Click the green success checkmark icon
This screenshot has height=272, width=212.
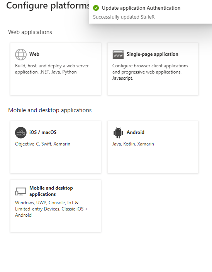point(96,8)
